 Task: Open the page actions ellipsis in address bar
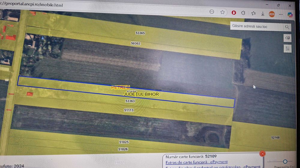click(211, 12)
